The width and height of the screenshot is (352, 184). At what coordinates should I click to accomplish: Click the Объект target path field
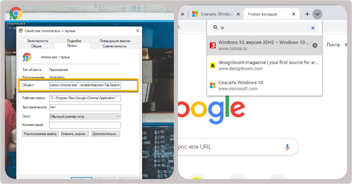tap(85, 85)
